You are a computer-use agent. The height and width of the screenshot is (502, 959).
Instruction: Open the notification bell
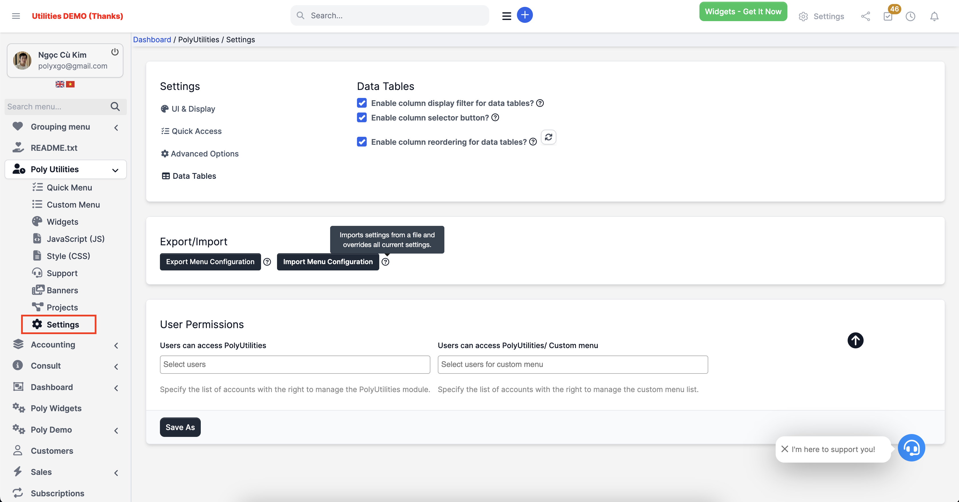tap(934, 16)
